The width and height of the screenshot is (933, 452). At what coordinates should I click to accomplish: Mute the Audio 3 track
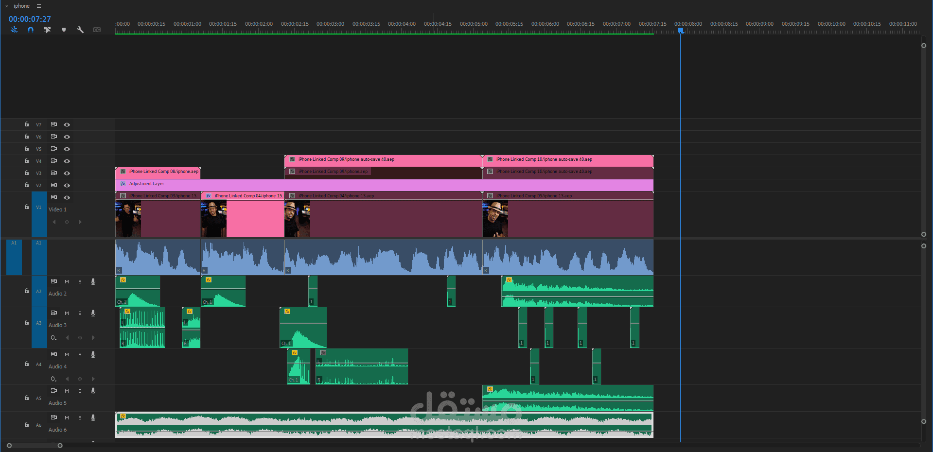67,313
